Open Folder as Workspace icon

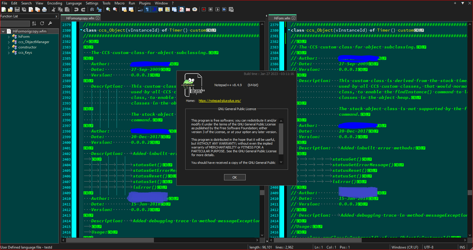click(188, 9)
